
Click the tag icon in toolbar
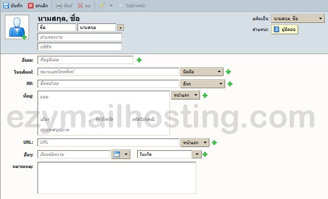tap(102, 5)
